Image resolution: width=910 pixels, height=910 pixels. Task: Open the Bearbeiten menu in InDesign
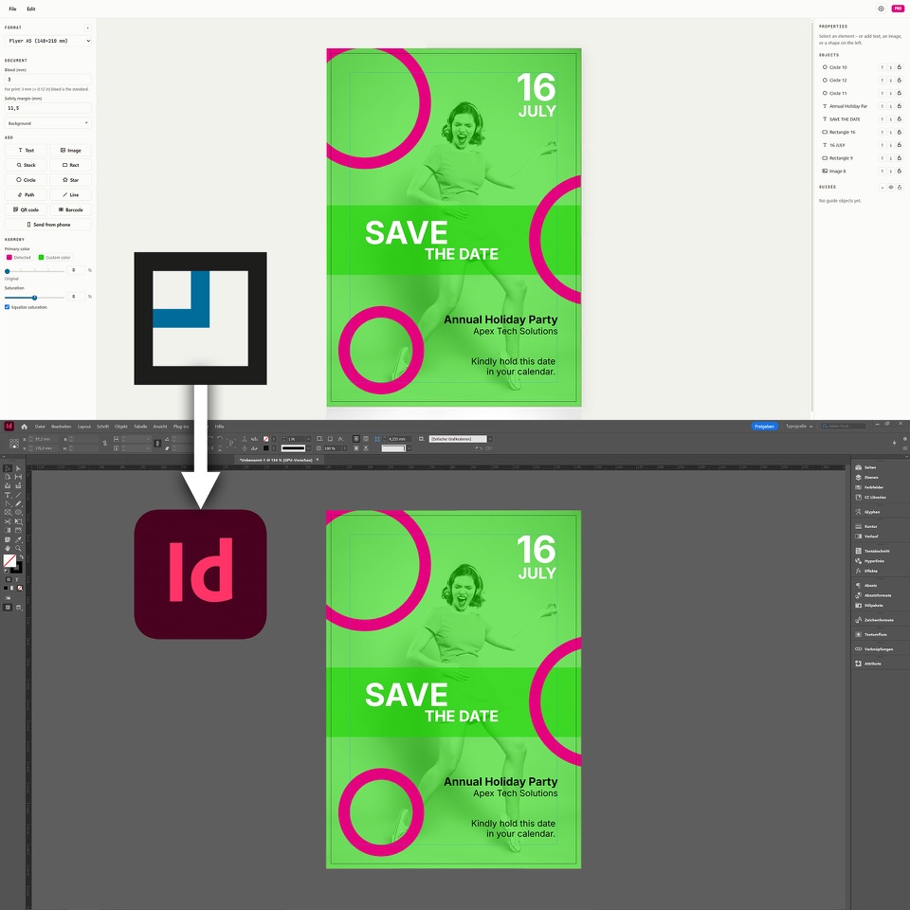(61, 426)
